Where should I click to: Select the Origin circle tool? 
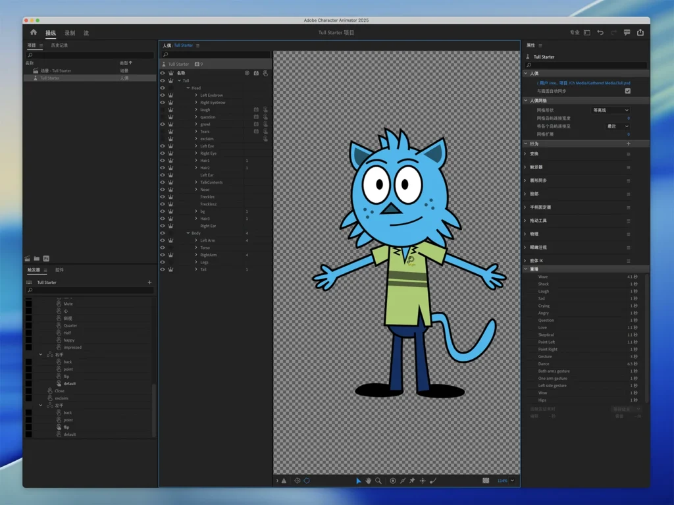[392, 481]
